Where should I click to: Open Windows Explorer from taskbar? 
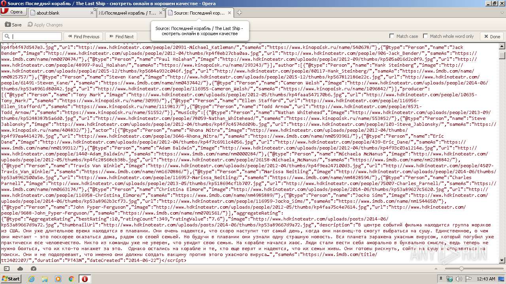point(45,279)
